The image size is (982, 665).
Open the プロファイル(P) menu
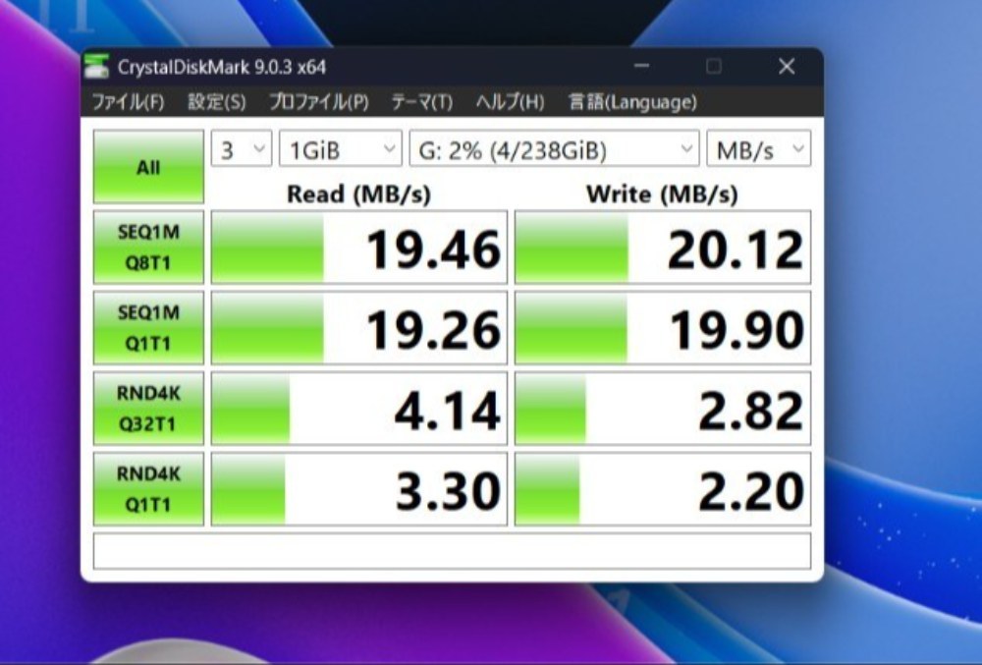(318, 101)
